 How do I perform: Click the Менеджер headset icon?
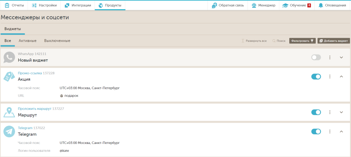point(254,5)
